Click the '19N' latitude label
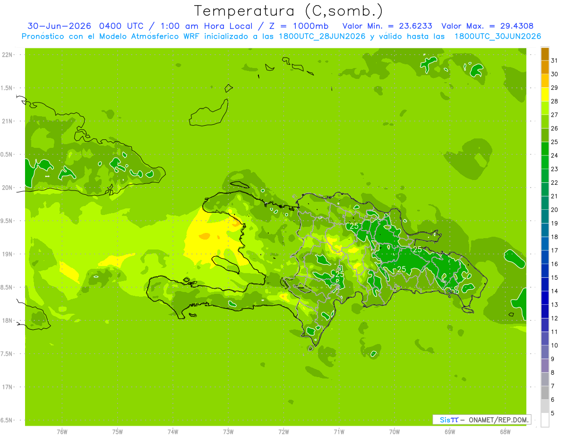Viewport: 567px width, 438px height. pos(7,254)
